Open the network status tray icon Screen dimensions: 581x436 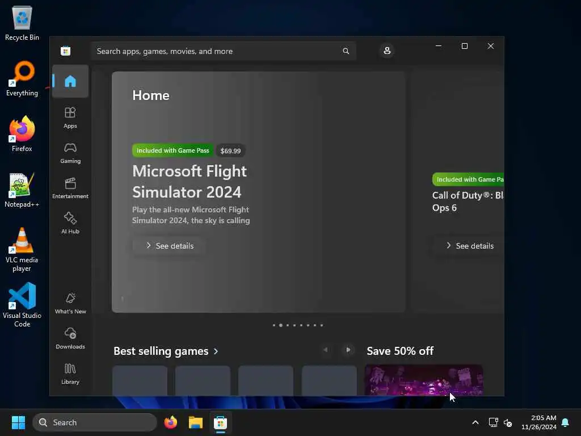[493, 422]
